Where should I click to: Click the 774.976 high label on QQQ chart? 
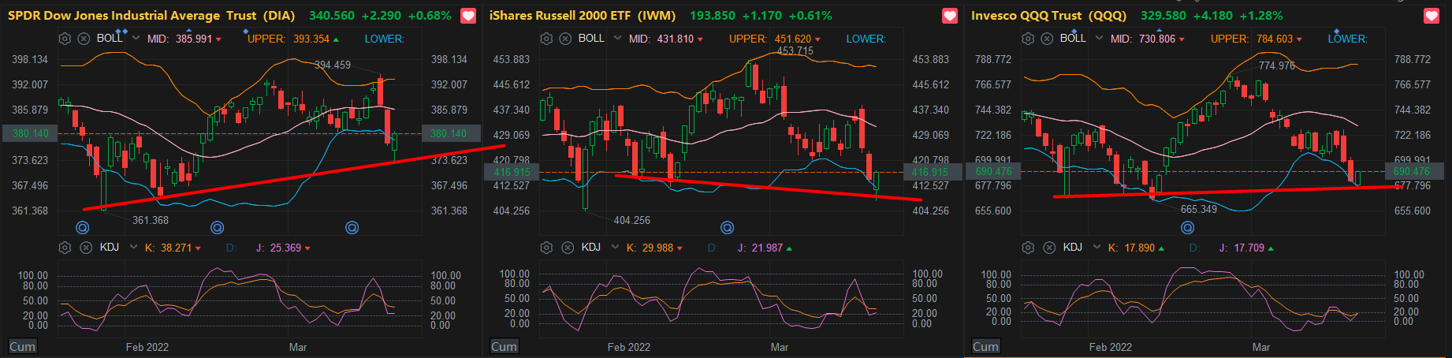pyautogui.click(x=1277, y=65)
